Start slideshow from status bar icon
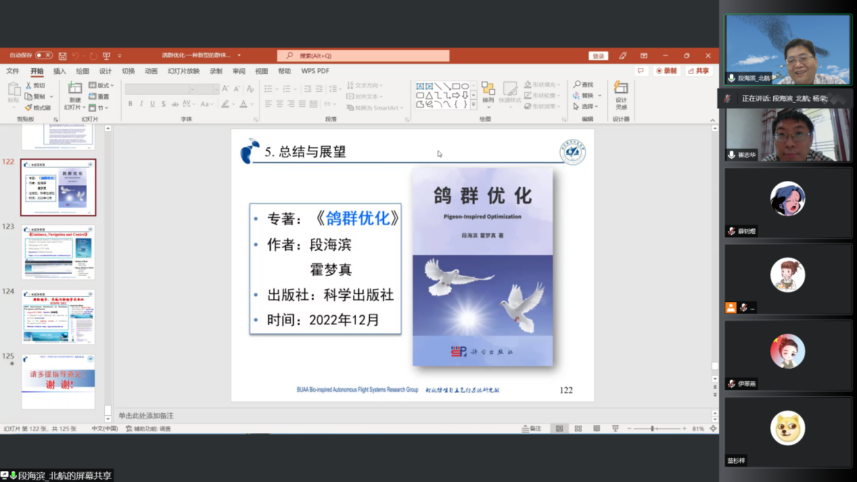857x482 pixels. coord(615,429)
